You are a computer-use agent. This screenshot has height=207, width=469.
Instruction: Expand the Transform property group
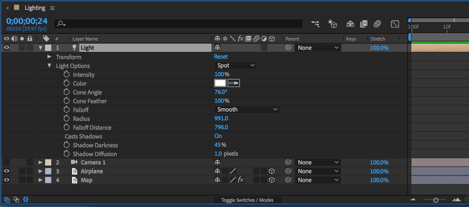49,57
